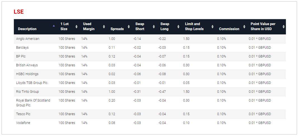Sort by Swap Long arrow icon
The height and width of the screenshot is (138, 300).
pos(178,27)
